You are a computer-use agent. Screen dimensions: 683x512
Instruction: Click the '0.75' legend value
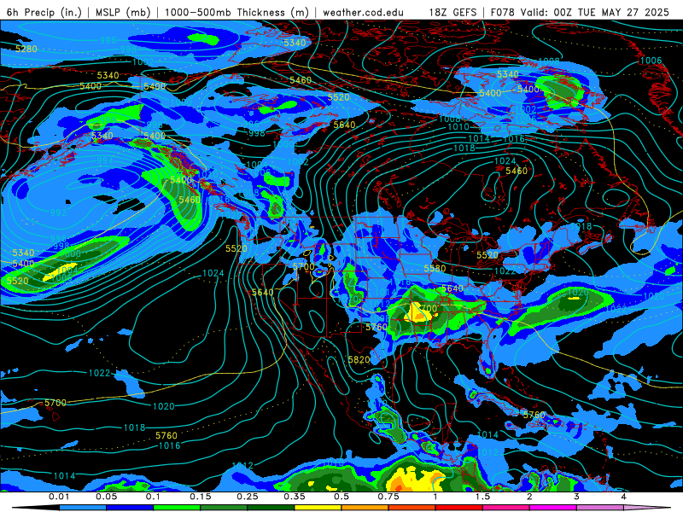[x=388, y=497]
